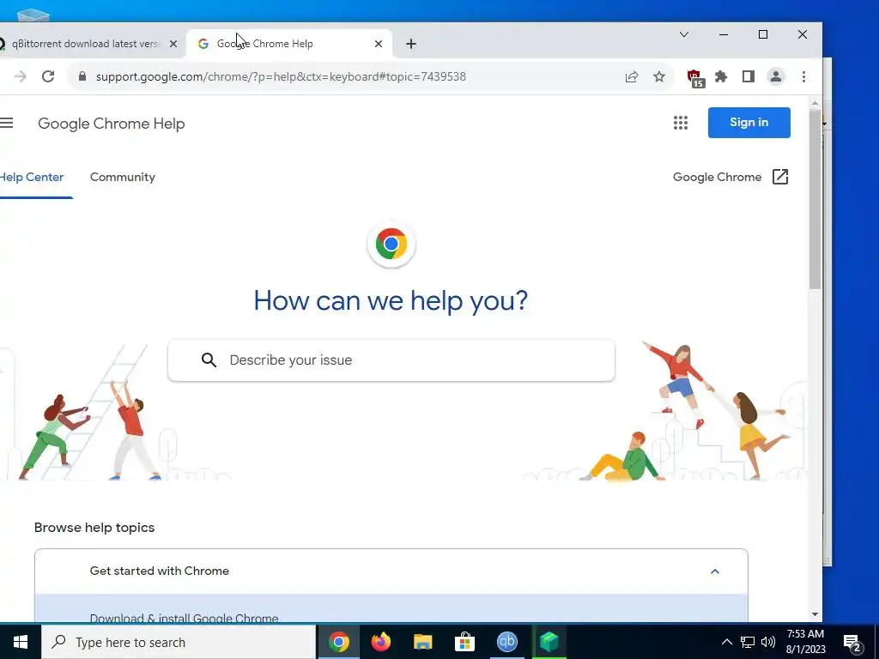Switch to the Community tab

[123, 177]
